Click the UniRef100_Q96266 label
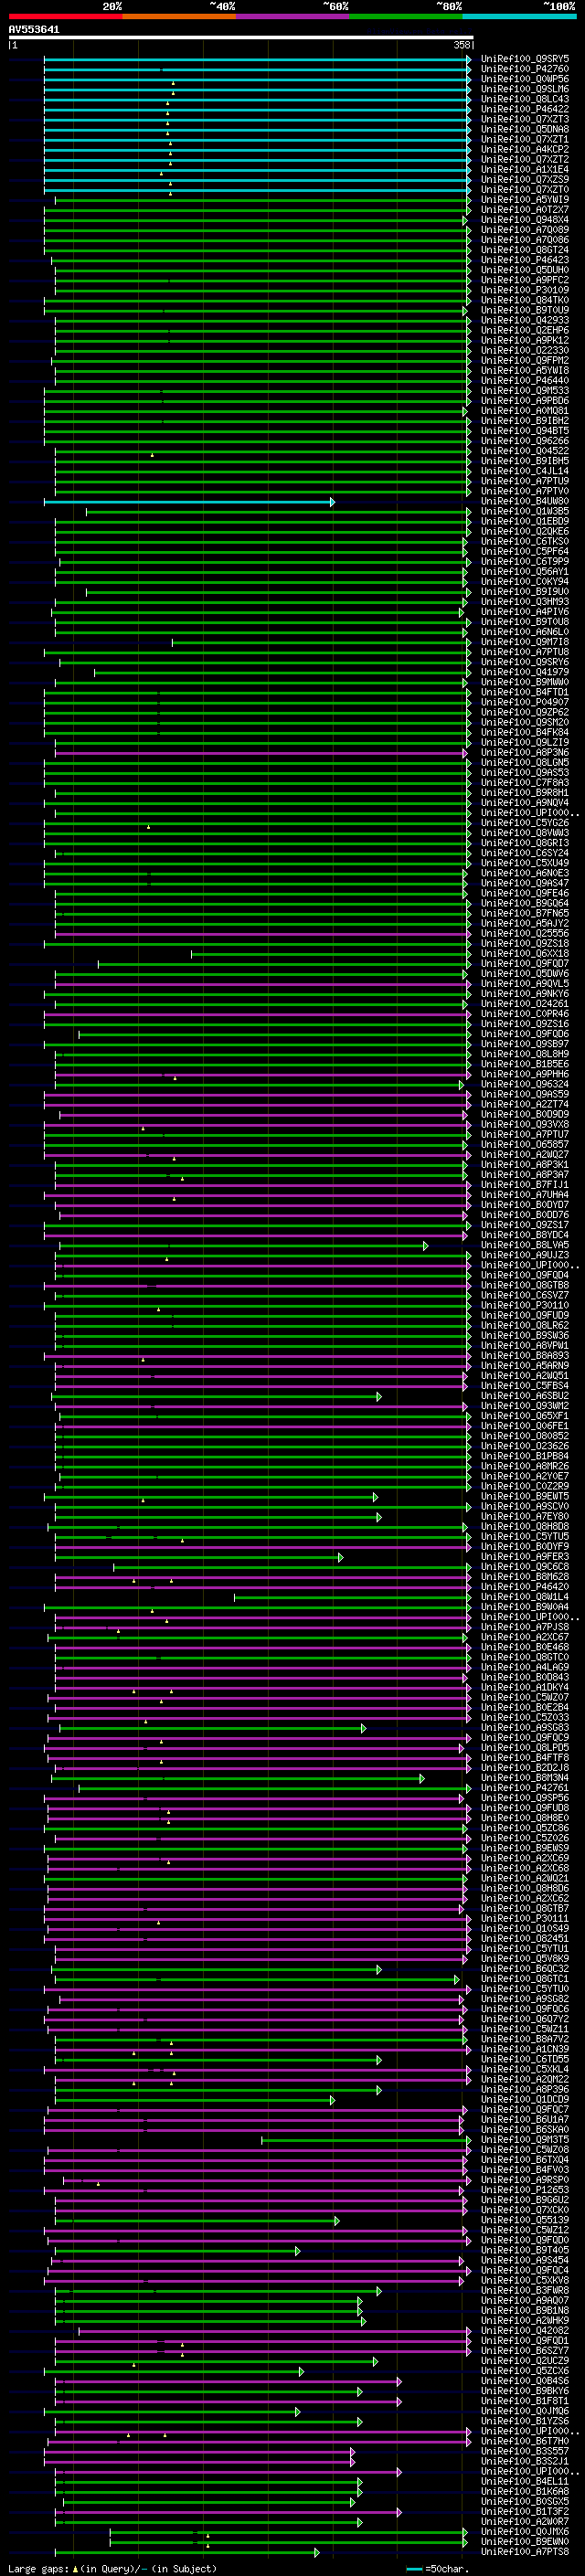The width and height of the screenshot is (585, 2576). 525,441
